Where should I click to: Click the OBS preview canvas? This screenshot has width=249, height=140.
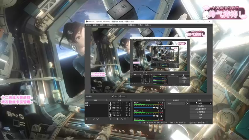[x=149, y=60]
